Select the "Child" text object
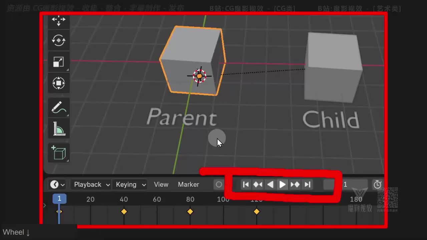 point(331,120)
